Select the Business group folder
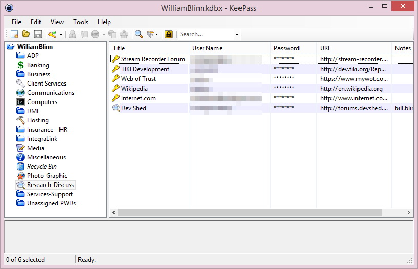Image resolution: width=418 pixels, height=269 pixels. click(x=38, y=74)
